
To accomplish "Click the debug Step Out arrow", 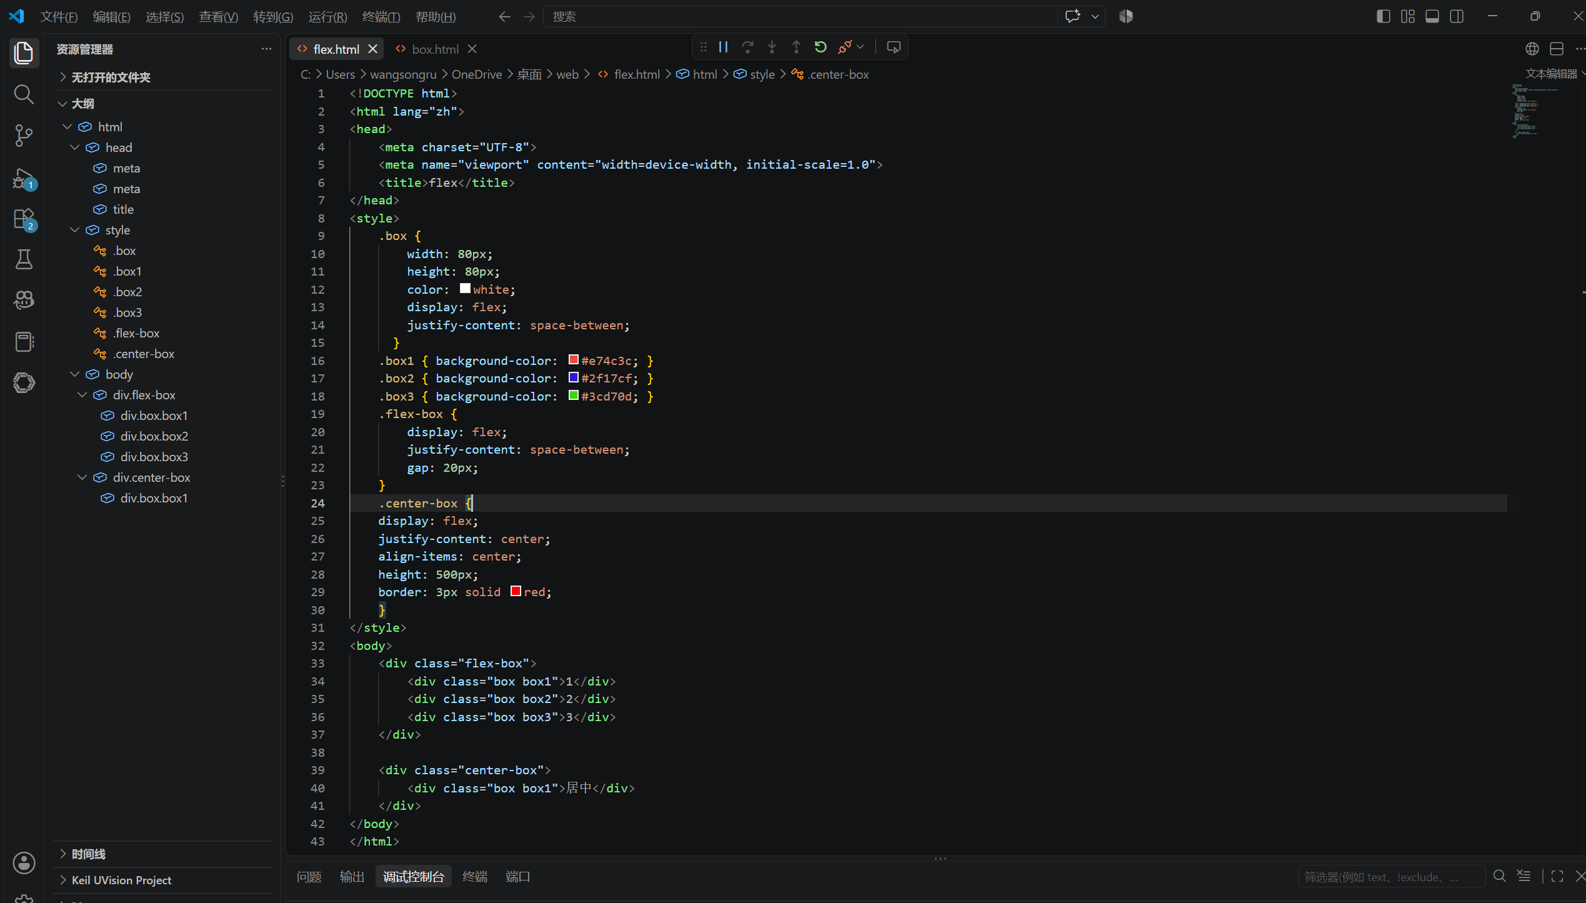I will (x=796, y=47).
